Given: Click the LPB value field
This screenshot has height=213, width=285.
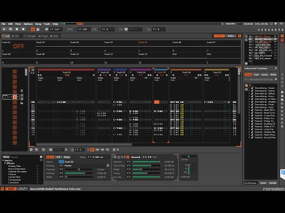Looking at the screenshot, I should [x=108, y=29].
